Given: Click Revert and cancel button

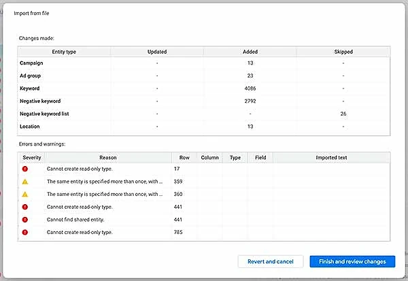Looking at the screenshot, I should click(271, 261).
